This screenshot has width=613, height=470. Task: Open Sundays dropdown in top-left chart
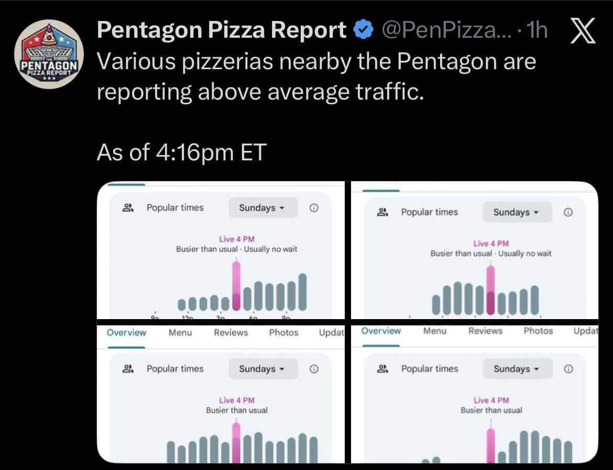[262, 208]
